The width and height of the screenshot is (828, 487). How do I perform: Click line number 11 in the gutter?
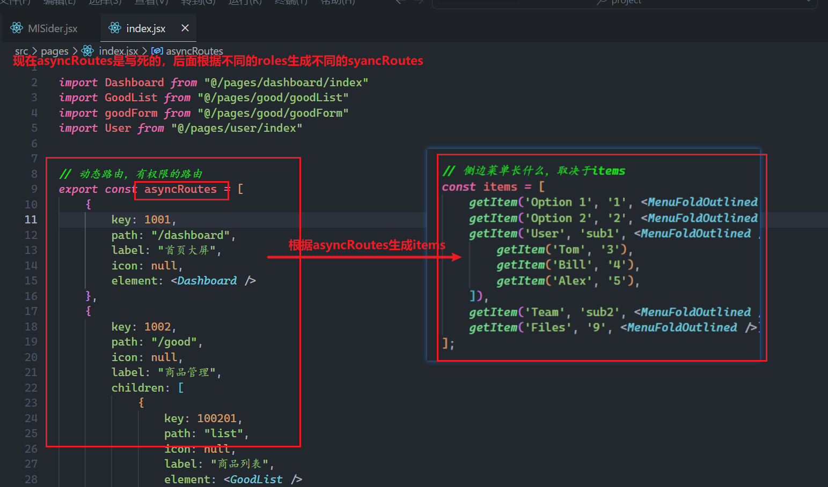click(31, 220)
